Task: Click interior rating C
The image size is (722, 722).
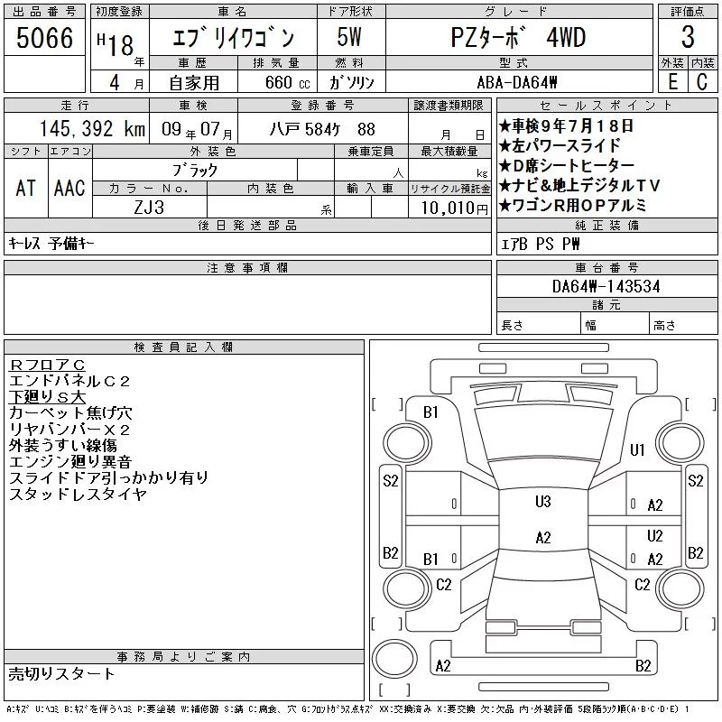Action: tap(702, 82)
